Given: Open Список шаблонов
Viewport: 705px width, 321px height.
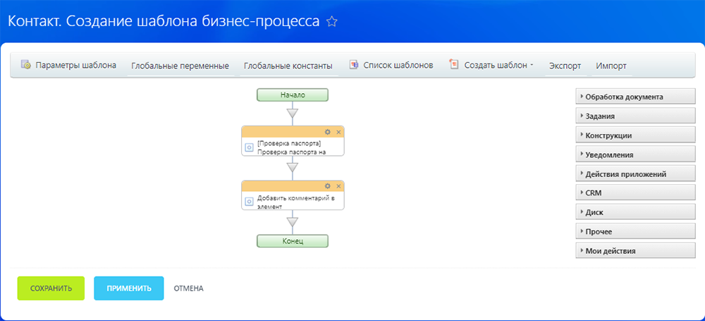Looking at the screenshot, I should point(391,66).
